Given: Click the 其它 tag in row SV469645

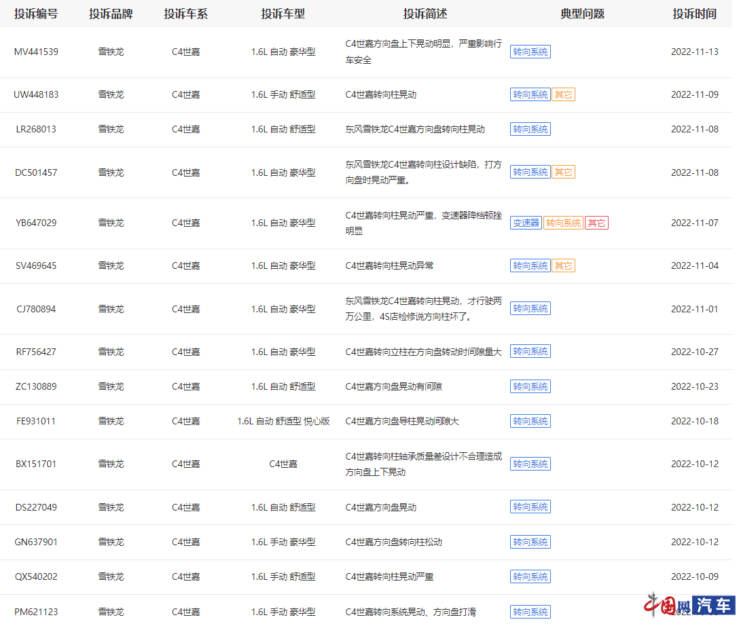Looking at the screenshot, I should (x=563, y=265).
